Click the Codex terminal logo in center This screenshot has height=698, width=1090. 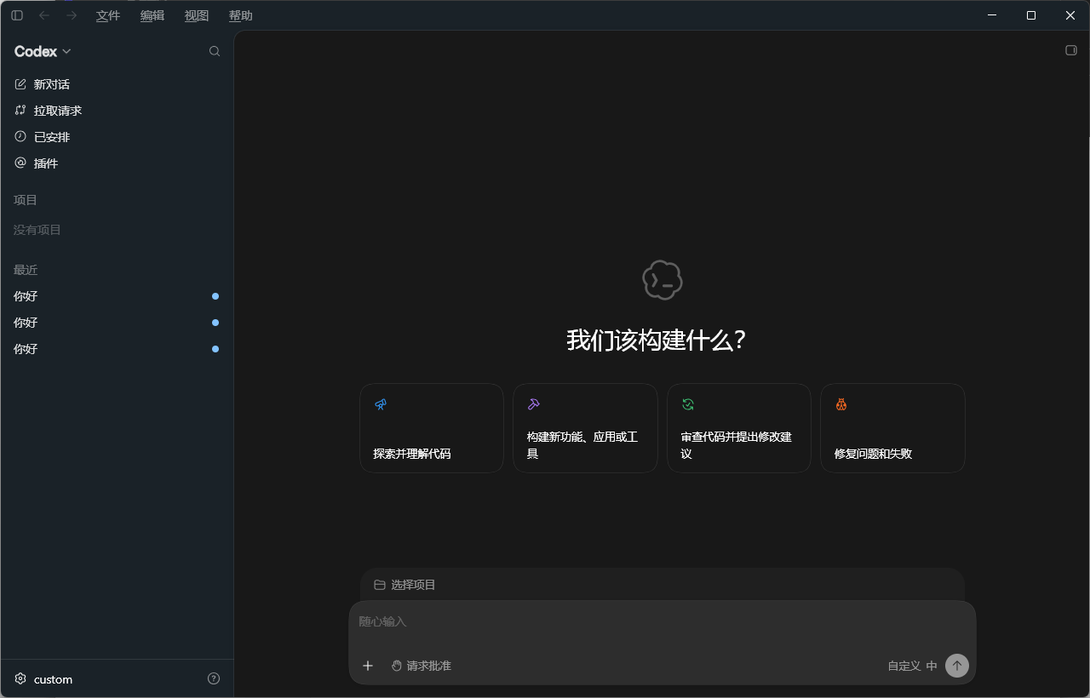point(663,280)
